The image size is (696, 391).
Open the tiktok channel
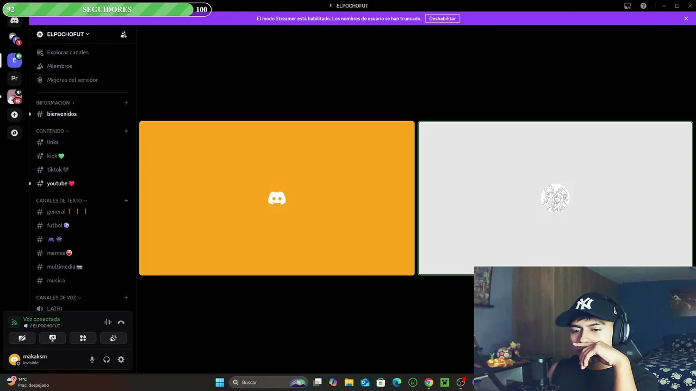(82, 169)
